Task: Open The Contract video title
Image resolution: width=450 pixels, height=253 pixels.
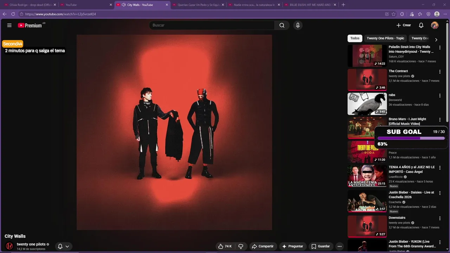Action: (398, 71)
